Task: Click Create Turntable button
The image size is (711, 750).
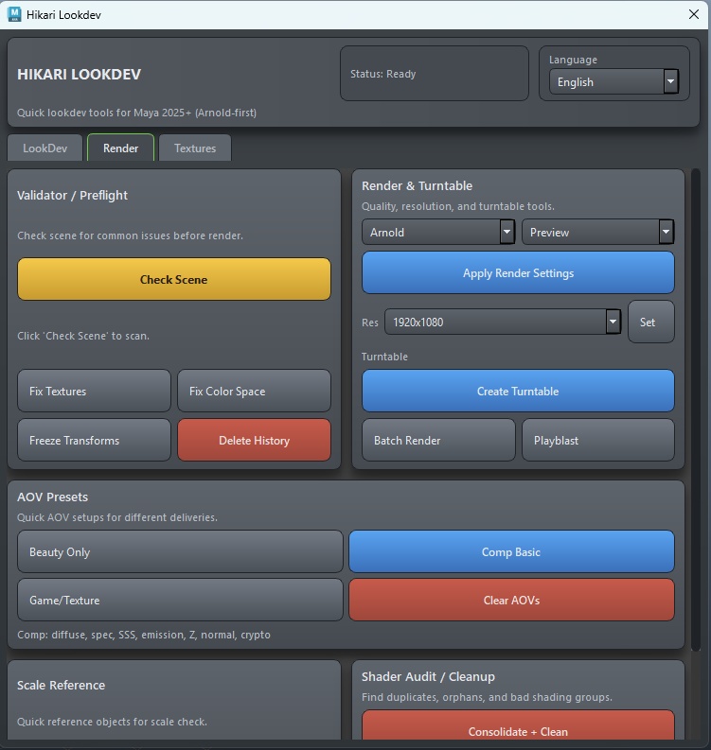Action: [518, 391]
